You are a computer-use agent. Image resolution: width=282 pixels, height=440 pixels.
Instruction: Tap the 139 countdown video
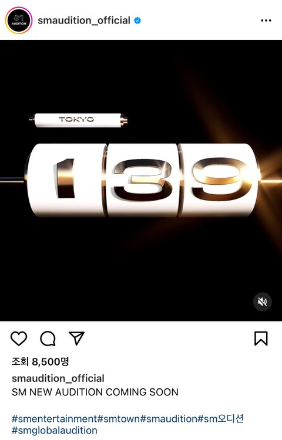141,181
